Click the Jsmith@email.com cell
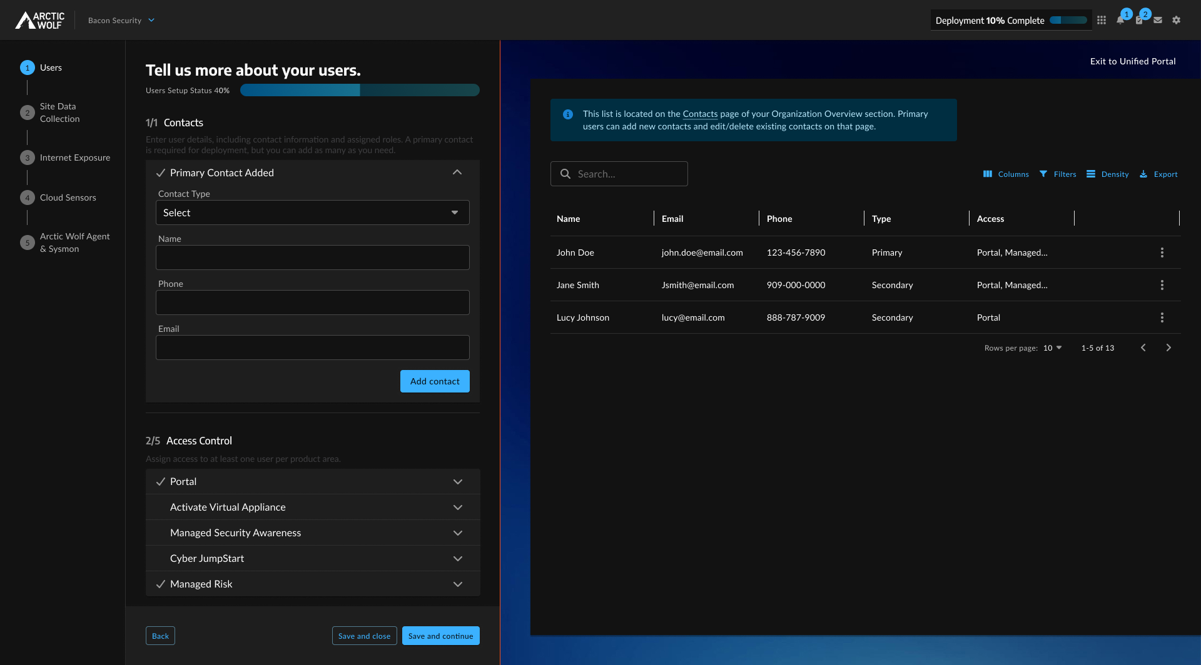This screenshot has width=1201, height=665. point(697,285)
